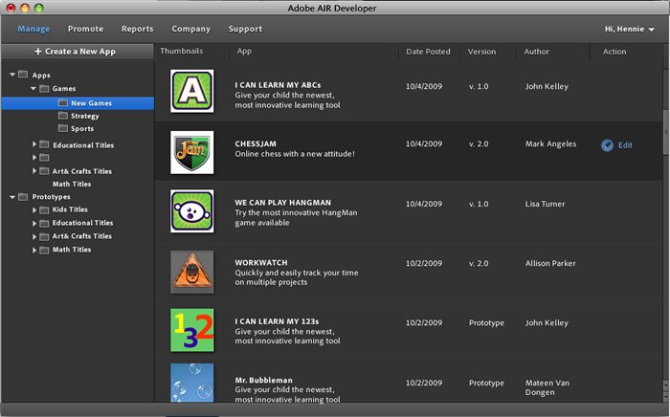670x417 pixels.
Task: Expand Kids Titles under Prototypes
Action: pos(34,210)
